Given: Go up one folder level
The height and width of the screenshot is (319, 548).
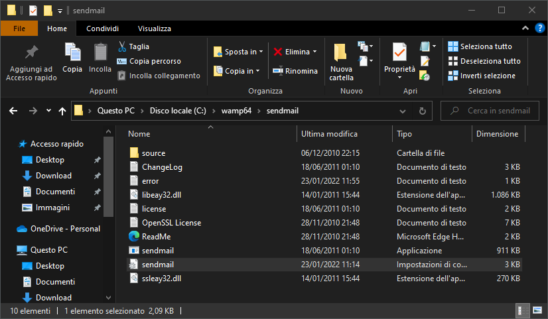Looking at the screenshot, I should click(62, 111).
